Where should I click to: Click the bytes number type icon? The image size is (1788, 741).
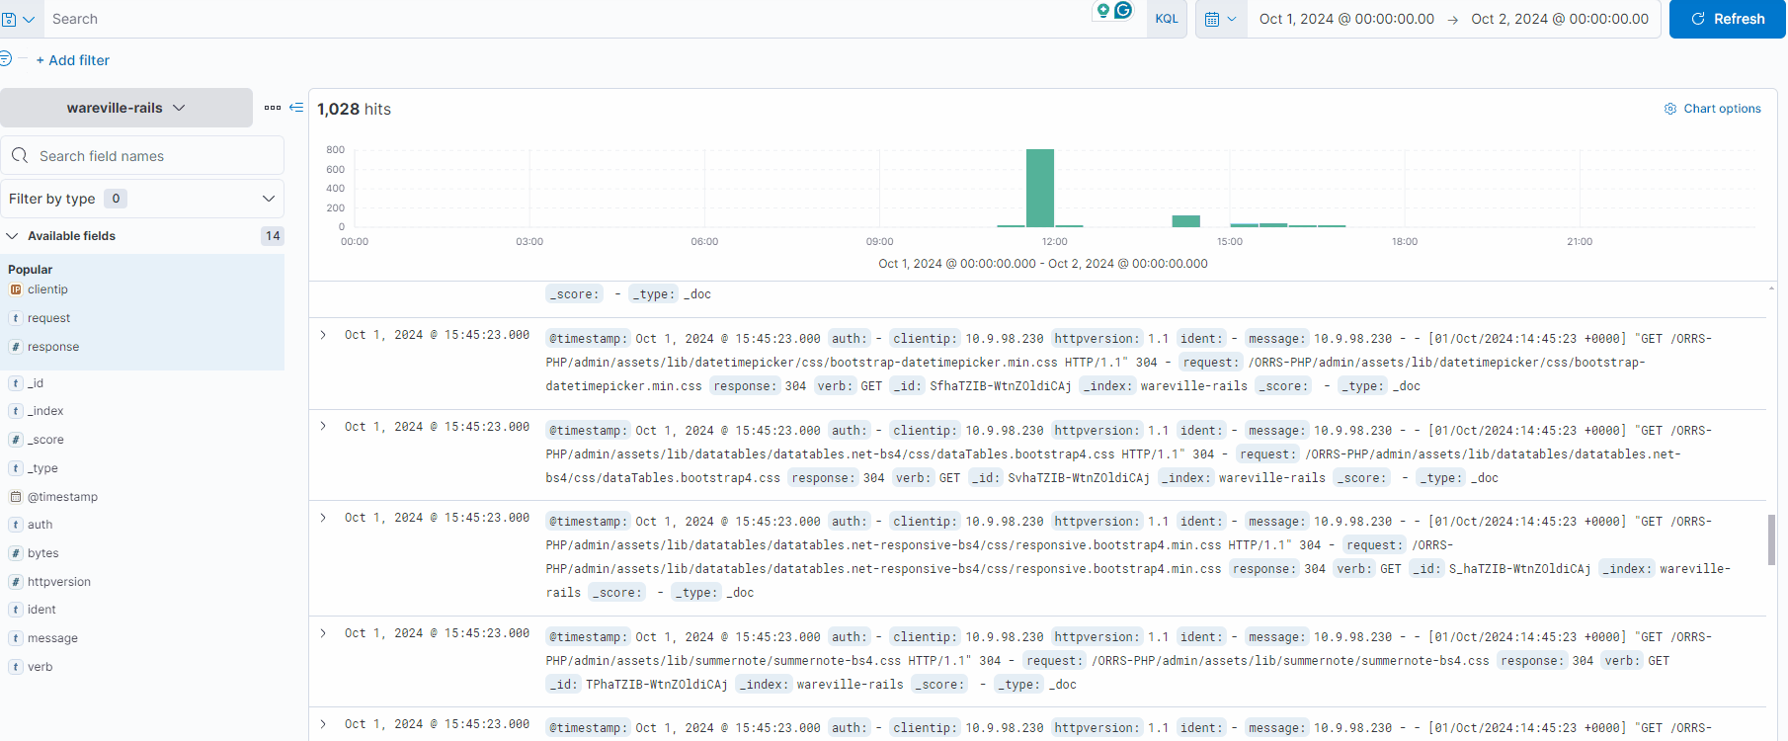(16, 553)
